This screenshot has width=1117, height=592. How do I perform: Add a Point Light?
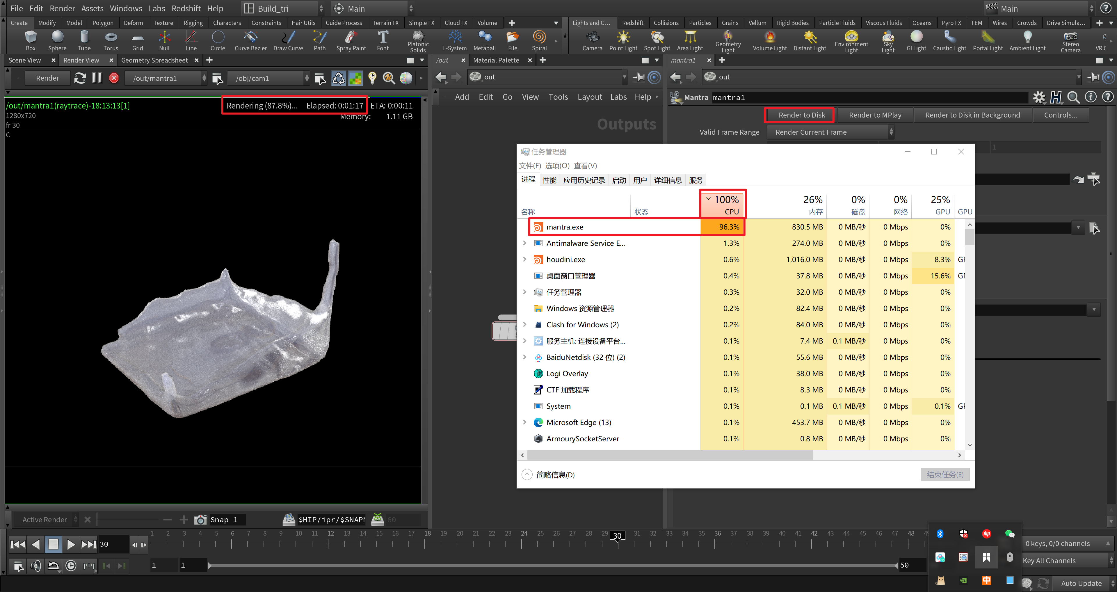point(623,41)
